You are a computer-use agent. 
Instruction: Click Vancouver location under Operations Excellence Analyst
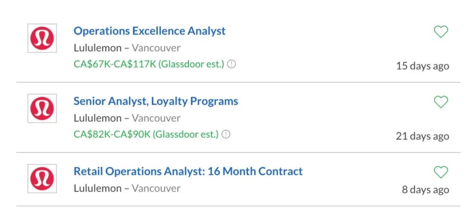156,48
